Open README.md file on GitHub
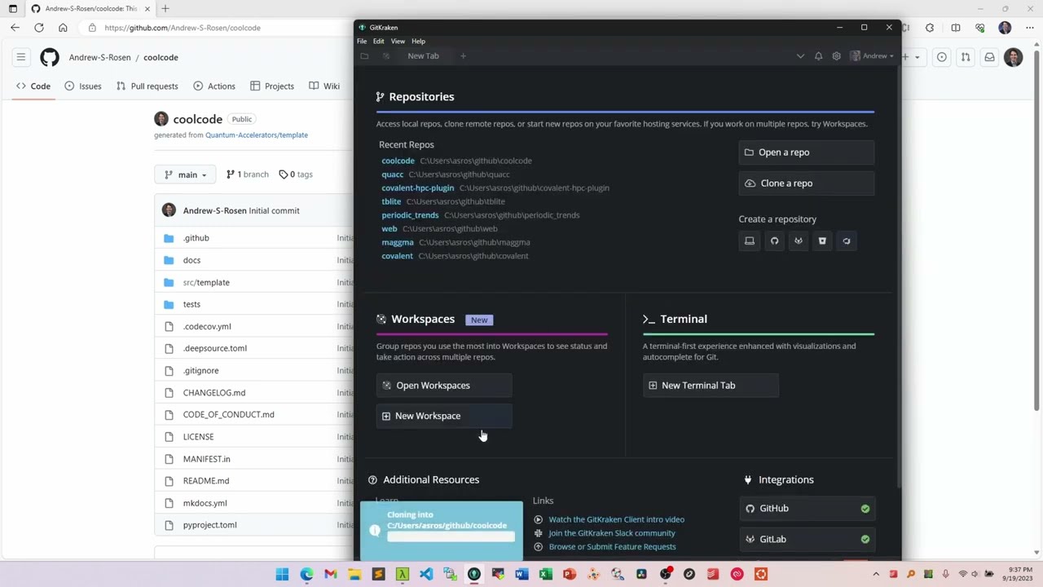The width and height of the screenshot is (1043, 587). [x=206, y=481]
